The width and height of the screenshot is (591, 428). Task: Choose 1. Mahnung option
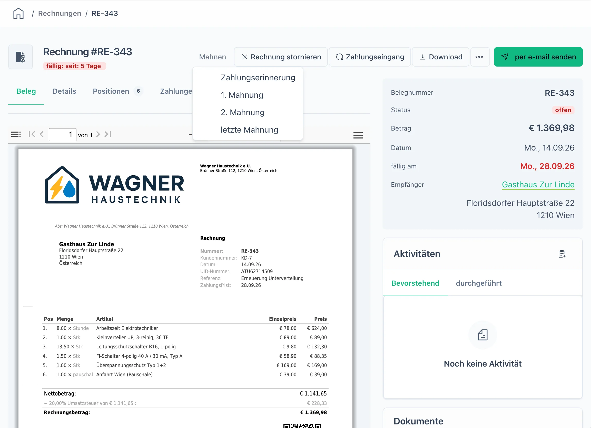[x=242, y=95]
